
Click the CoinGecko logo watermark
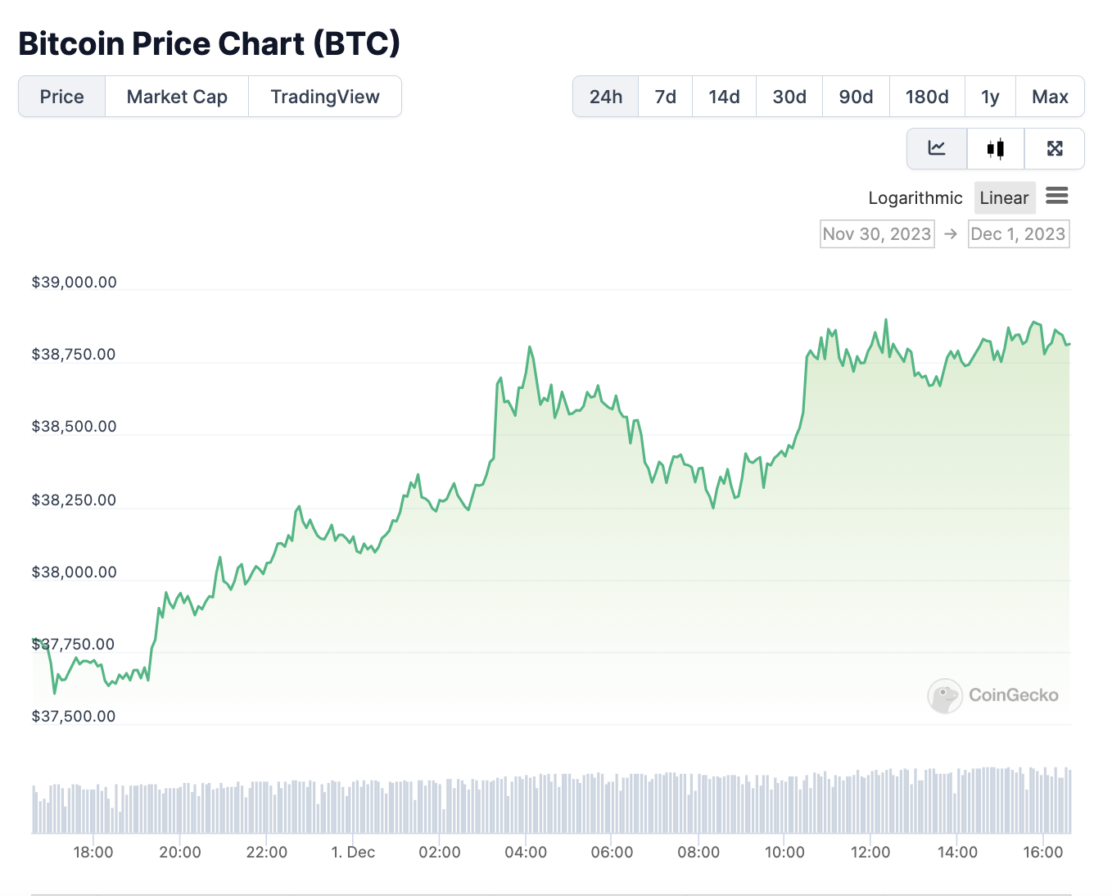[992, 695]
